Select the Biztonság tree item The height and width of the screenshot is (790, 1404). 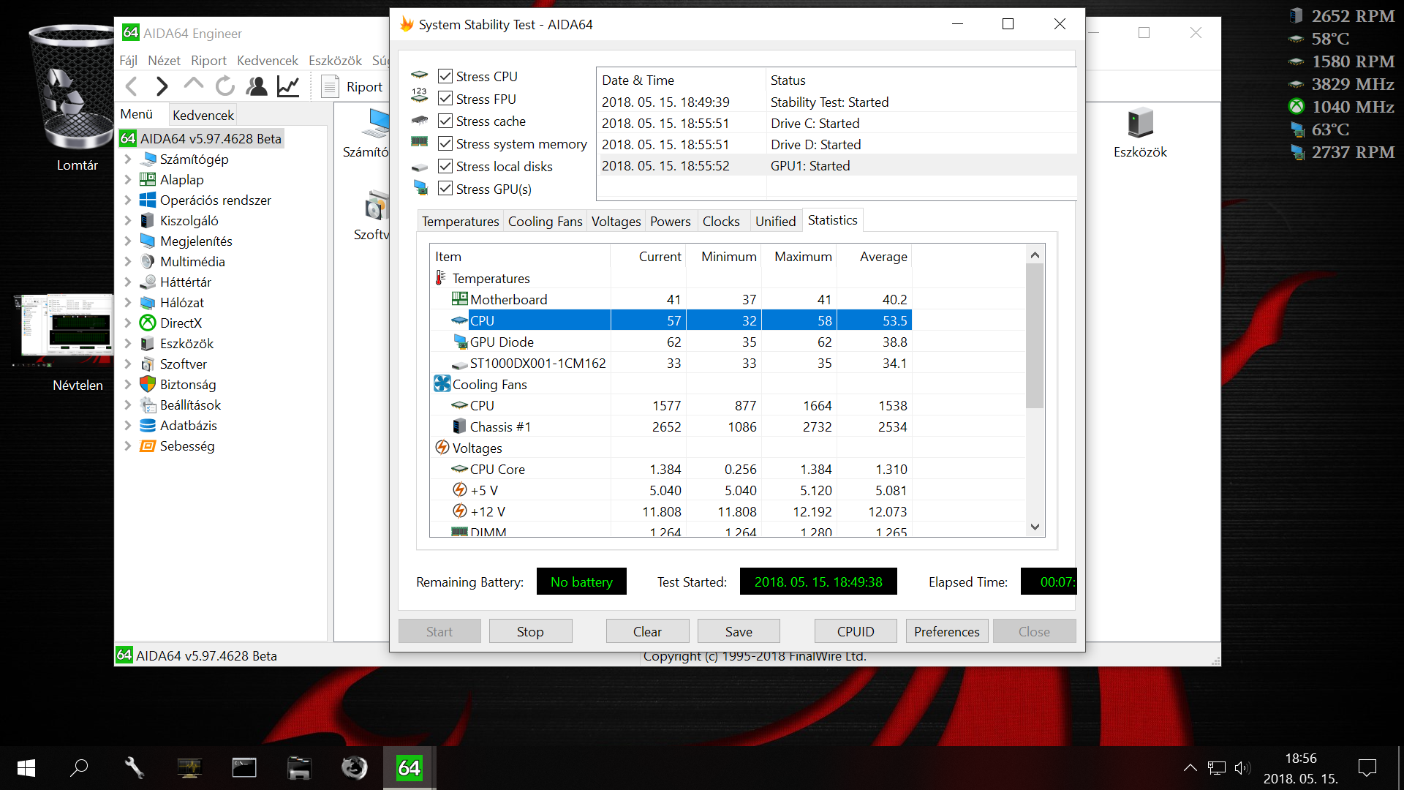pyautogui.click(x=188, y=384)
